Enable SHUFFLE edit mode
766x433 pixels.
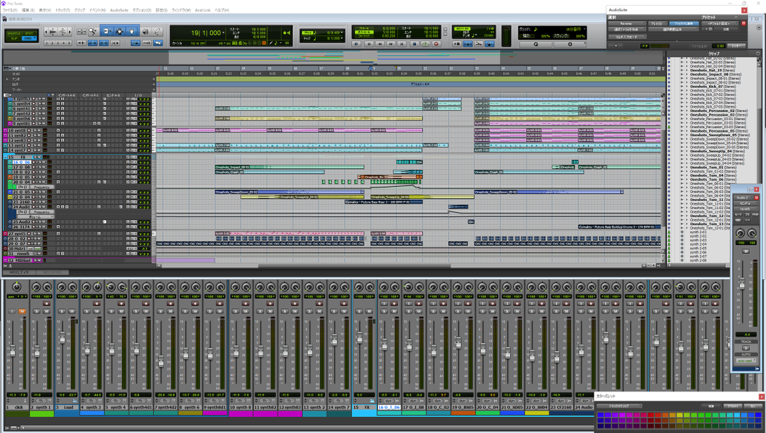[x=15, y=33]
